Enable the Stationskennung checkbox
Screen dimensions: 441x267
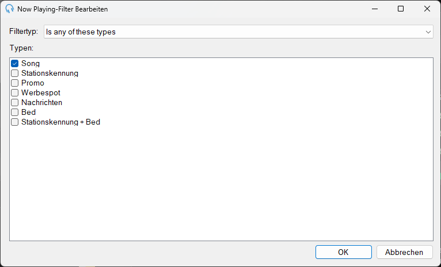point(14,73)
